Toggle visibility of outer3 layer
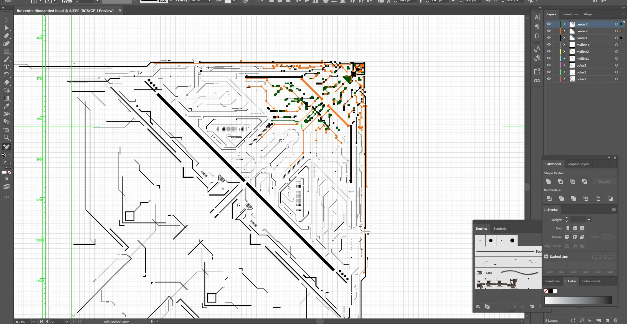Viewport: 627px width, 324px height. tap(549, 65)
